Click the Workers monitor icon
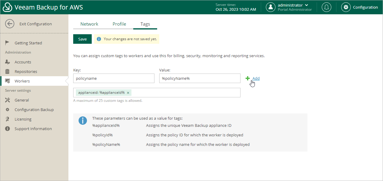This screenshot has width=383, height=181. point(8,81)
